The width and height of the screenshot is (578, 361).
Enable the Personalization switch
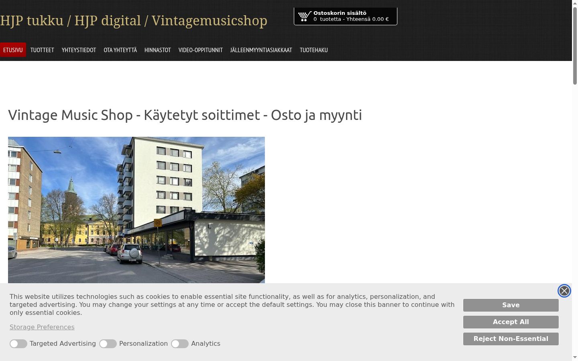pyautogui.click(x=108, y=344)
